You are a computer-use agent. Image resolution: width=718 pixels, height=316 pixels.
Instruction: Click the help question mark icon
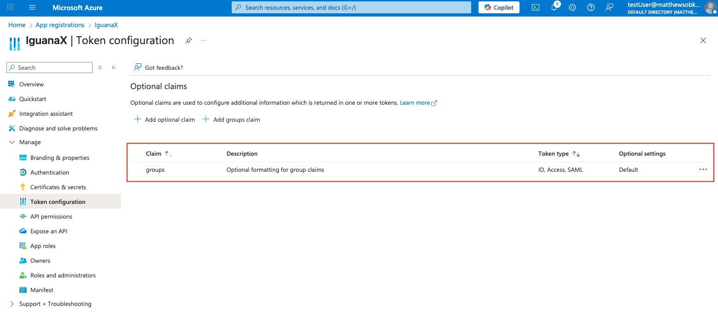tap(591, 7)
